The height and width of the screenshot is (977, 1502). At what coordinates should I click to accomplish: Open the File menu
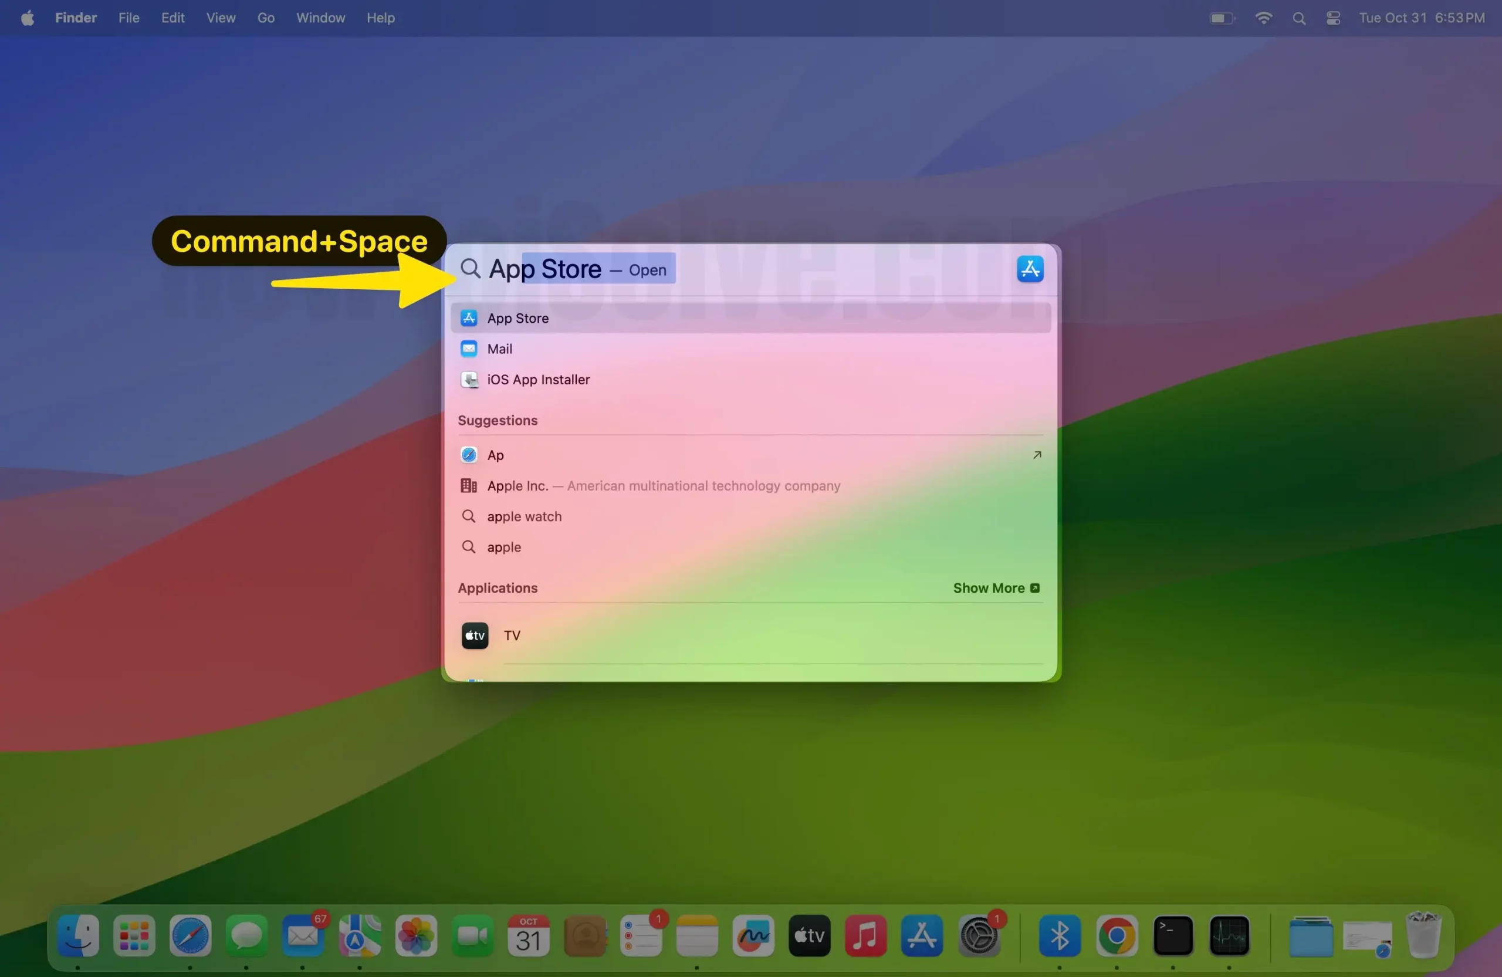coord(128,18)
